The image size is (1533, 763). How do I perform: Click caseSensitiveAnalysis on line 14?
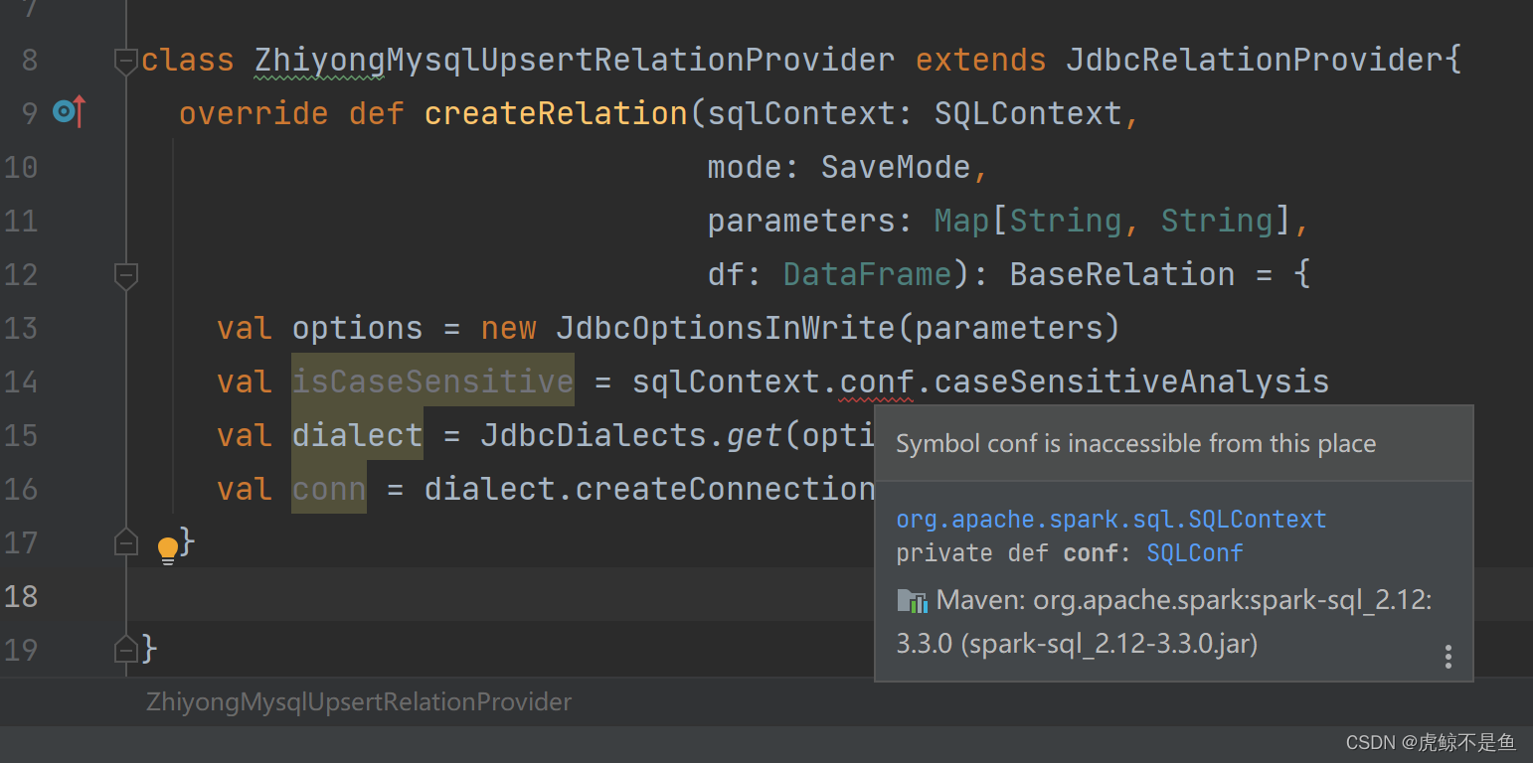point(1131,381)
